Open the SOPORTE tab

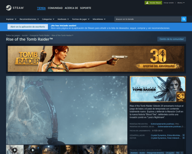(x=86, y=8)
